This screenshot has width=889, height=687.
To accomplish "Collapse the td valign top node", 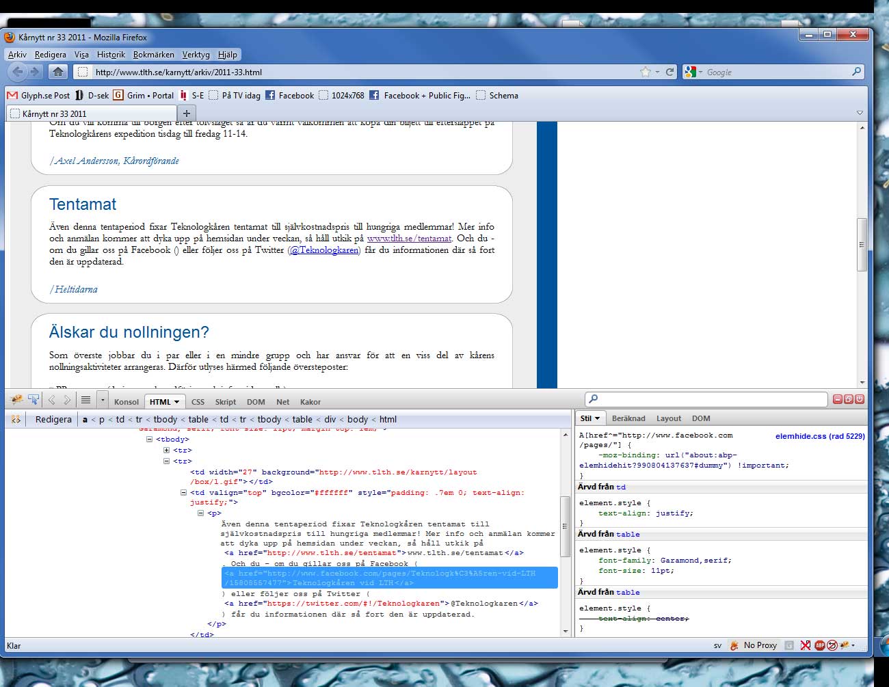I will [183, 492].
